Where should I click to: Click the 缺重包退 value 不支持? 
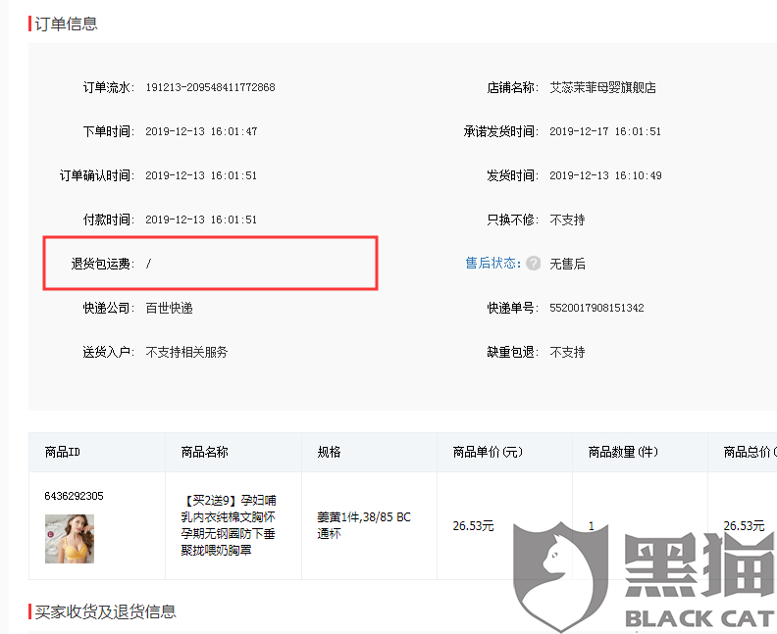point(567,352)
